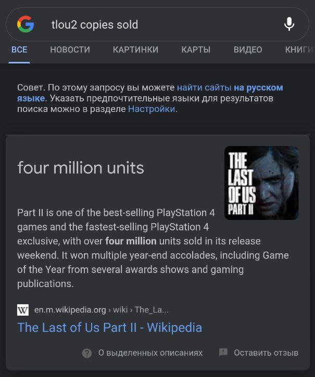This screenshot has width=315, height=377.
Task: Click the four million units answer heading
Action: click(x=81, y=168)
